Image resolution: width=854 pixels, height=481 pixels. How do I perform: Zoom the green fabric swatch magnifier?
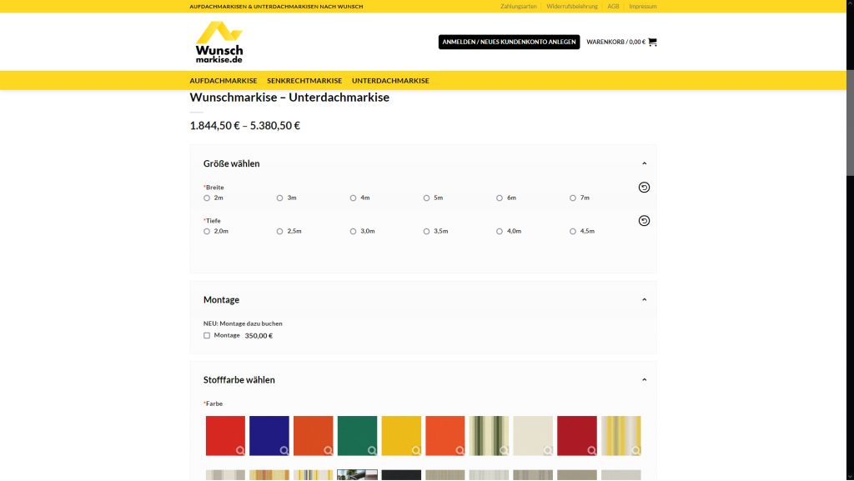click(x=372, y=450)
